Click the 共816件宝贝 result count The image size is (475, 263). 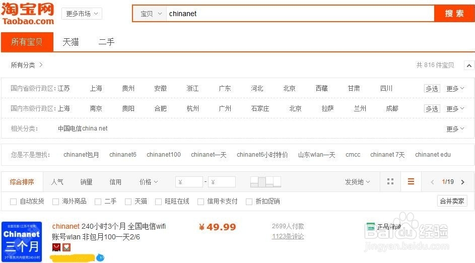[x=435, y=65]
